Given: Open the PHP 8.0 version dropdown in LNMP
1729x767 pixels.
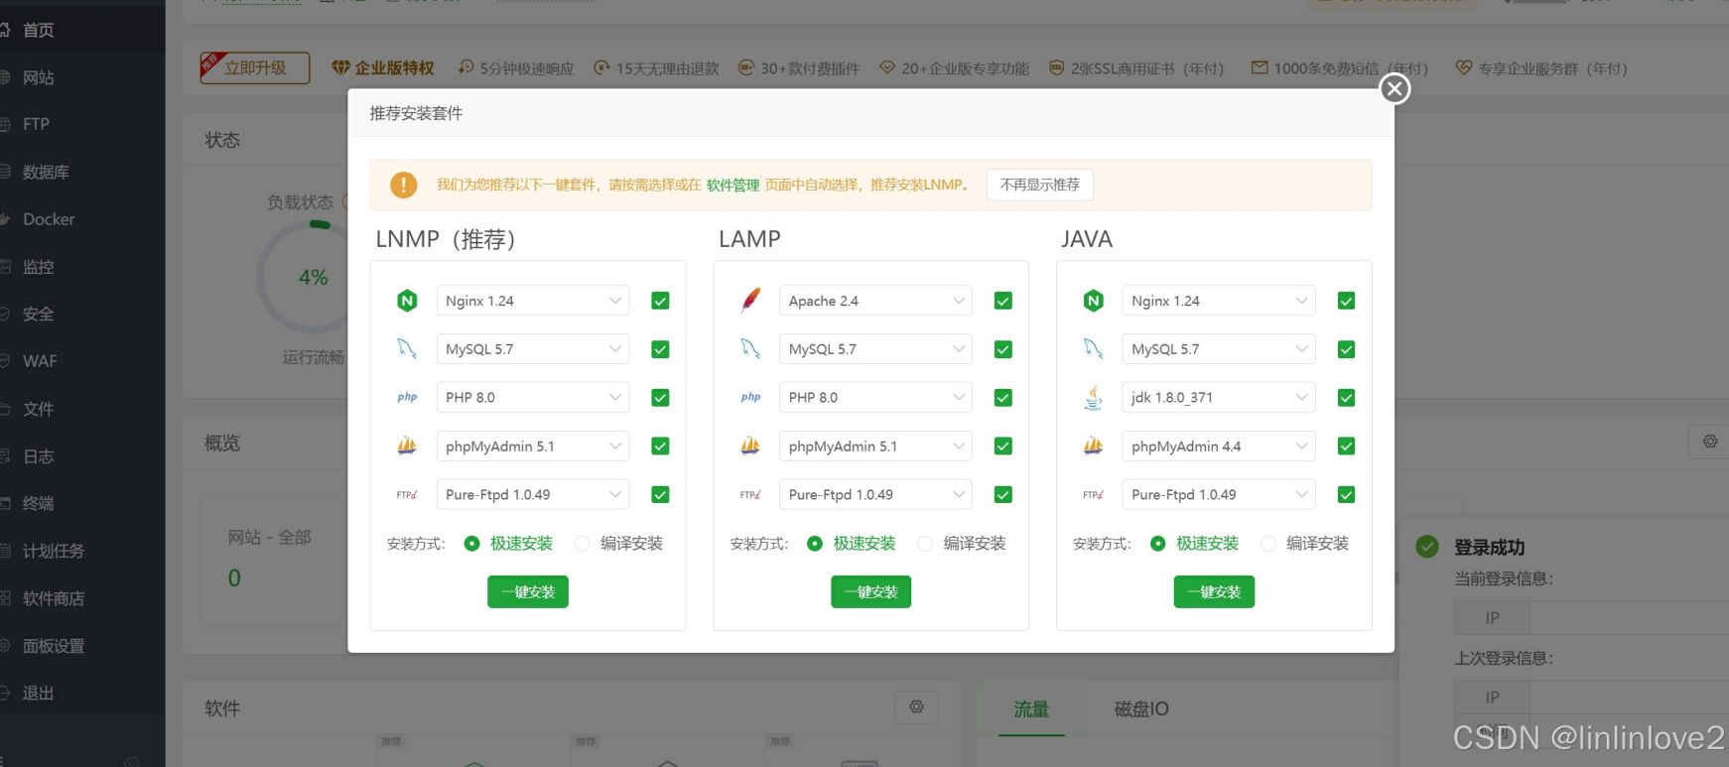Looking at the screenshot, I should pyautogui.click(x=533, y=398).
